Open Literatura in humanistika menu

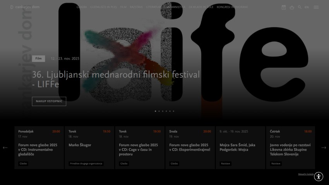[166, 7]
